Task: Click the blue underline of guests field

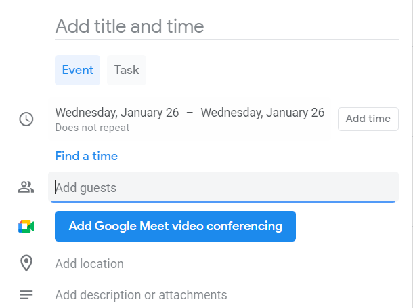Action: coord(223,201)
